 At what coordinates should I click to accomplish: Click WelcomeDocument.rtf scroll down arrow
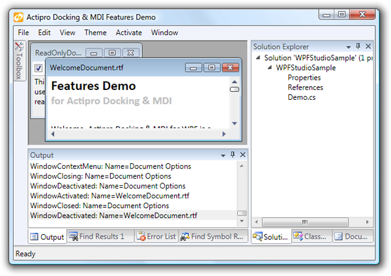(x=235, y=123)
